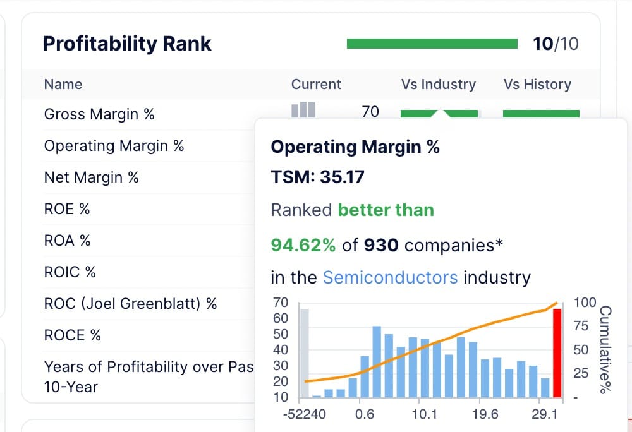The image size is (632, 432).
Task: Click the Gross Margin Vs Industry green bar
Action: pyautogui.click(x=439, y=114)
